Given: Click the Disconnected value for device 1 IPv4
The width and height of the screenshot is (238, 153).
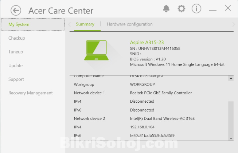Looking at the screenshot, I should pyautogui.click(x=142, y=101).
